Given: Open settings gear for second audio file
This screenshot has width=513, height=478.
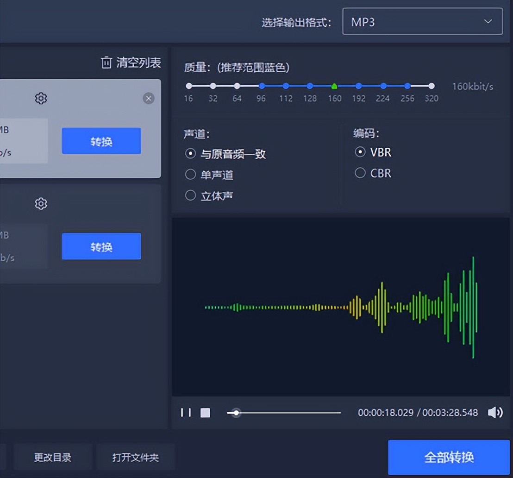Looking at the screenshot, I should pyautogui.click(x=41, y=204).
